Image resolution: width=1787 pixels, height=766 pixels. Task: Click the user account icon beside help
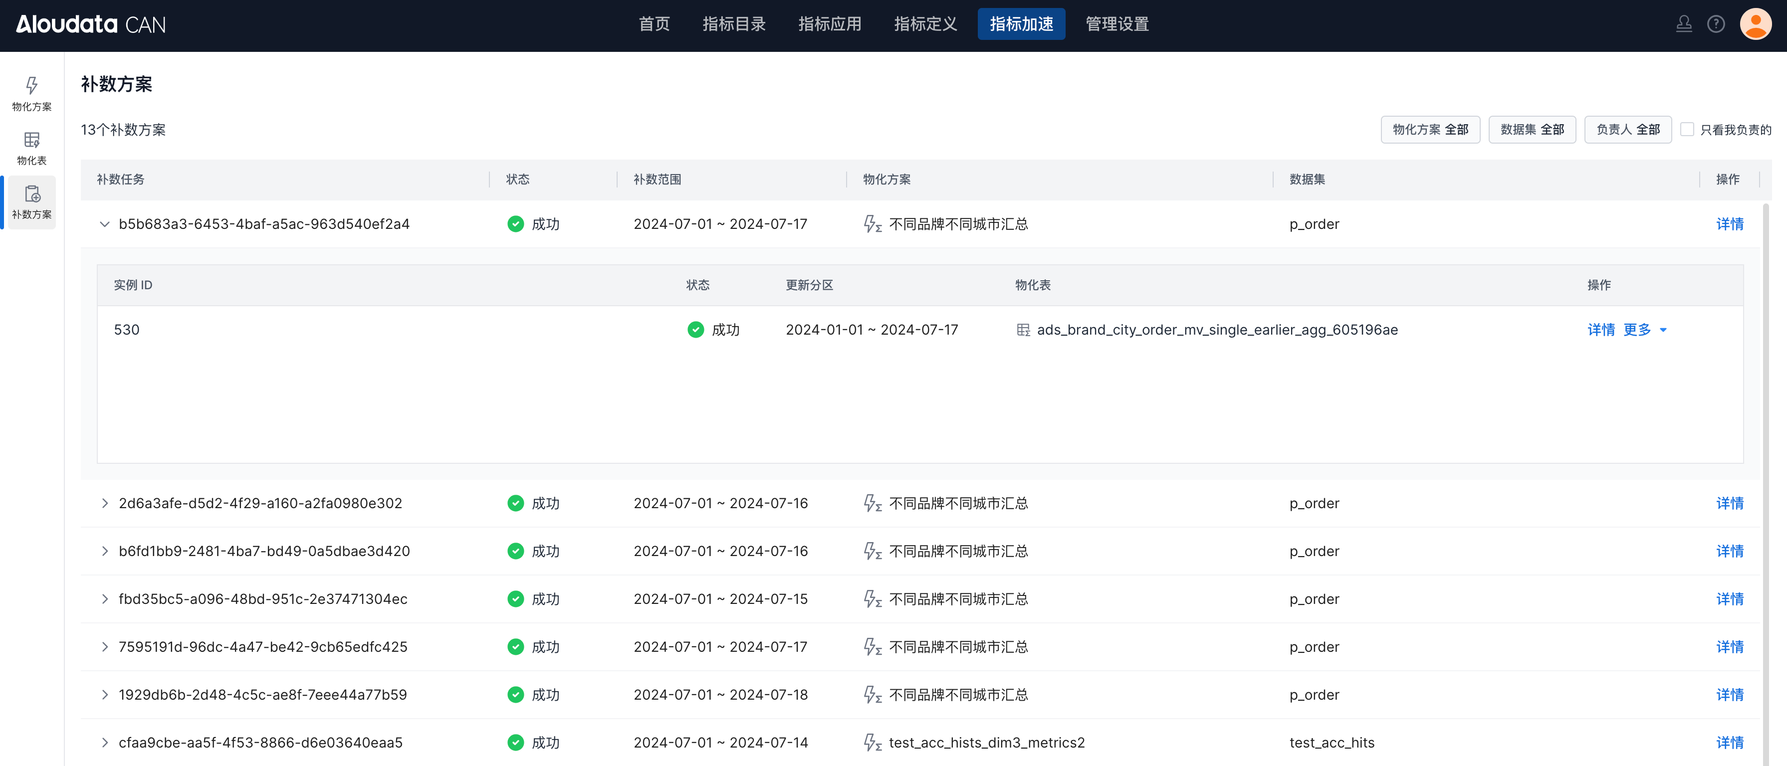[1684, 25]
